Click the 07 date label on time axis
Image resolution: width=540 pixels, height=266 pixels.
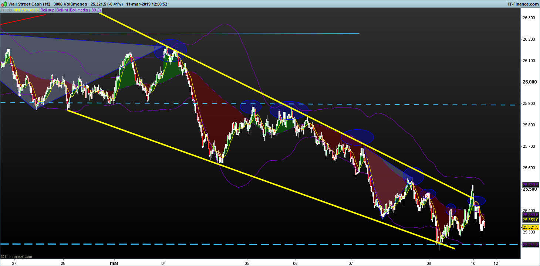[351, 263]
